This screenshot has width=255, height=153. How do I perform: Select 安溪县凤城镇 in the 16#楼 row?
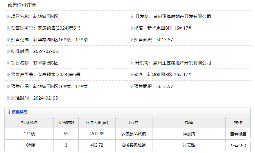[134, 145]
